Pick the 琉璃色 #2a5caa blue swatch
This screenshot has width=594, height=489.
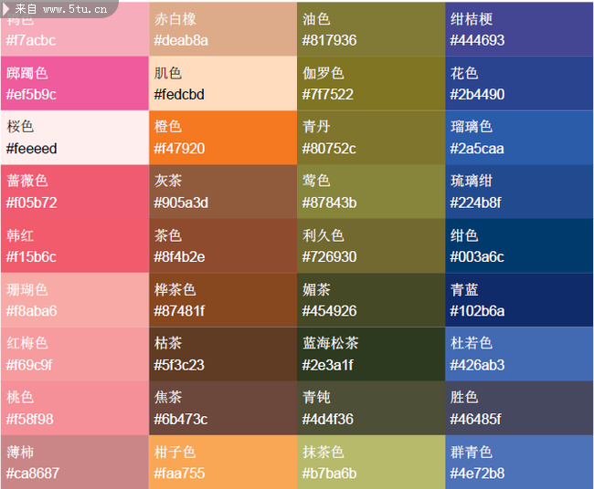pyautogui.click(x=519, y=138)
